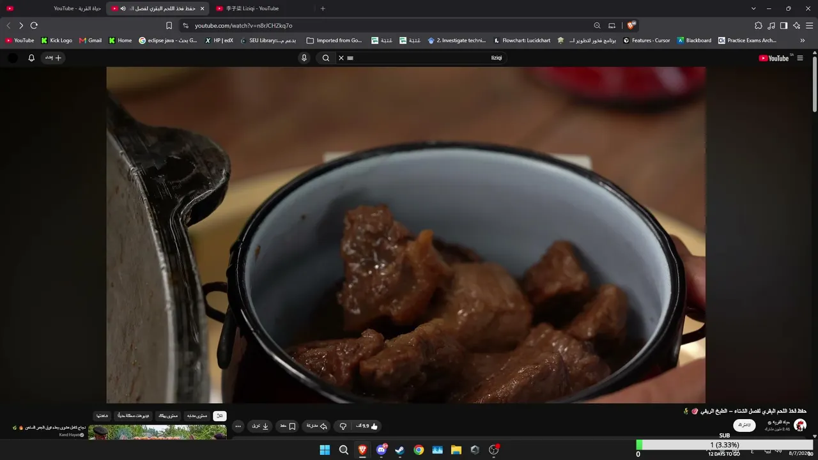Select the recently uploaded videos filter chip
818x460 pixels.
tap(134, 416)
